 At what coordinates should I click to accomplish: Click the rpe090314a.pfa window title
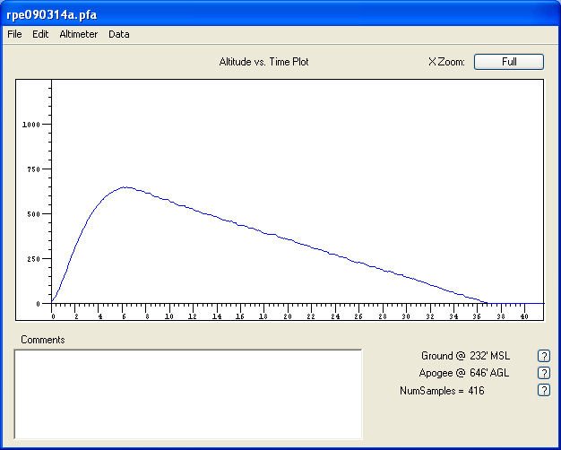coord(51,15)
